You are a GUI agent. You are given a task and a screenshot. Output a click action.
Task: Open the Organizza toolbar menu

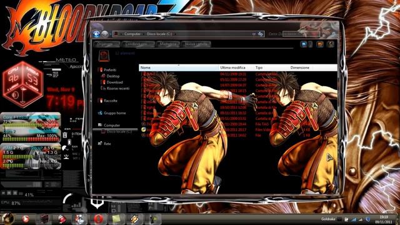(107, 44)
